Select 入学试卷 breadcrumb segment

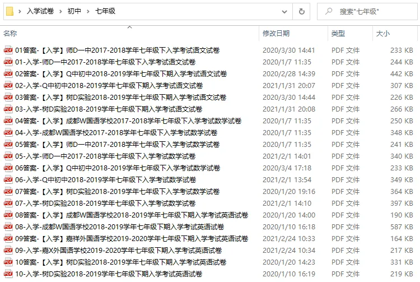point(40,11)
